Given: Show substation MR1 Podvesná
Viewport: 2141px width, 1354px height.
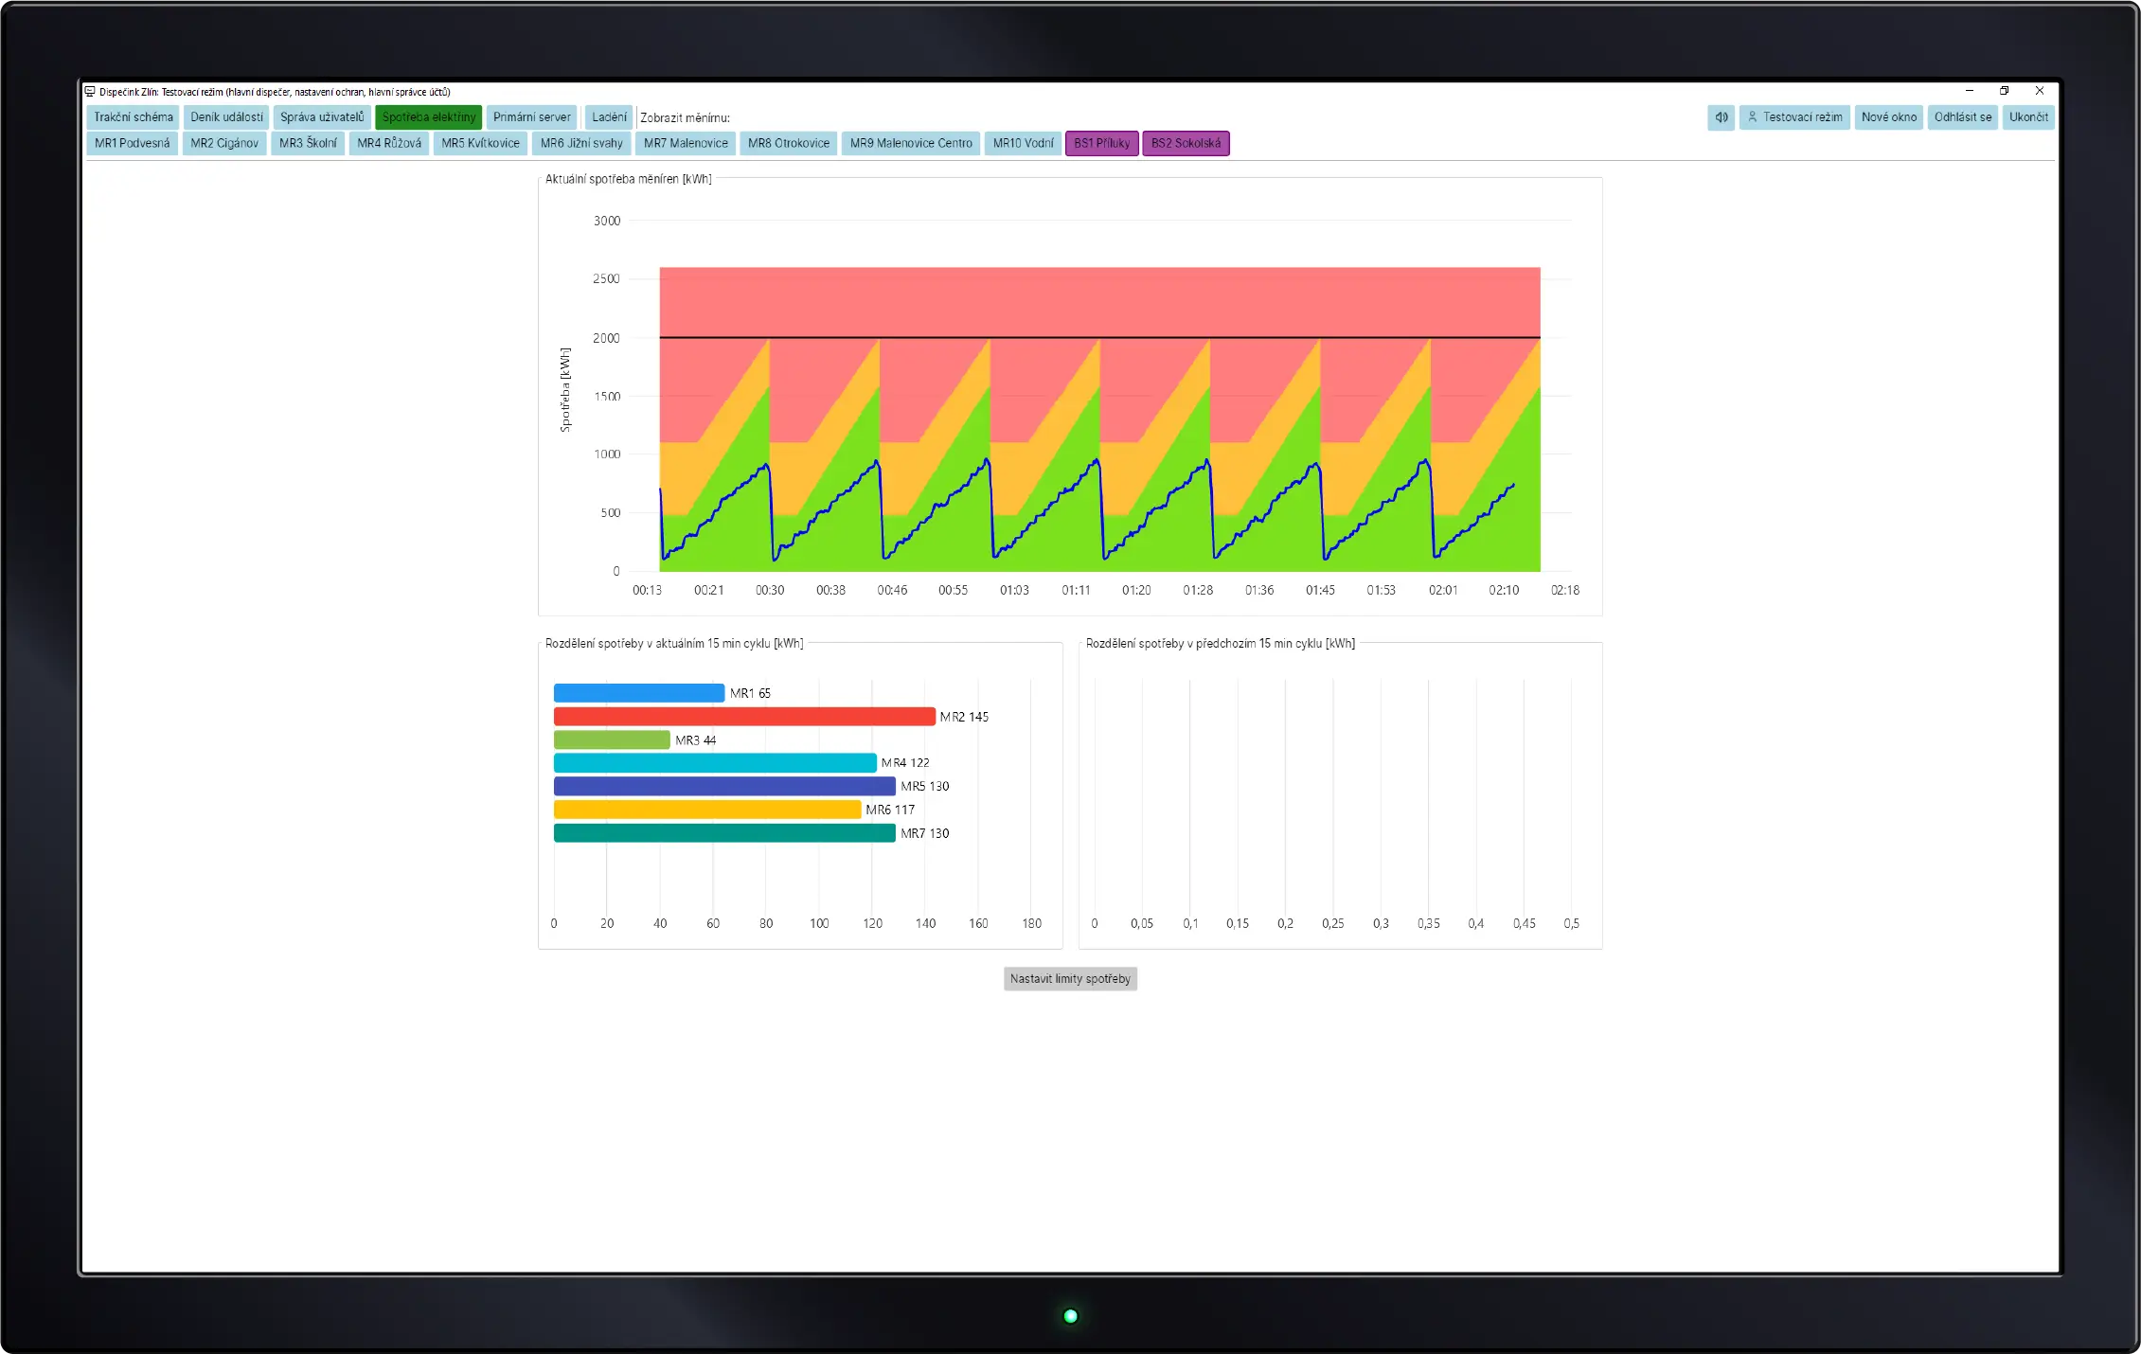Looking at the screenshot, I should point(133,143).
